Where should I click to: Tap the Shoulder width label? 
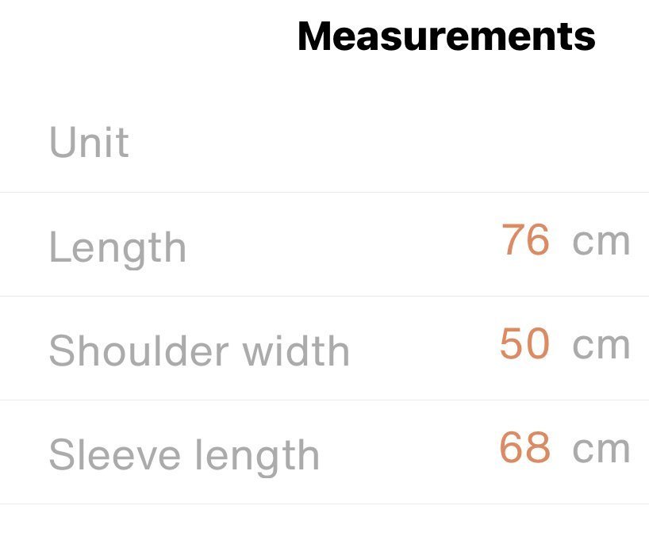(x=199, y=350)
